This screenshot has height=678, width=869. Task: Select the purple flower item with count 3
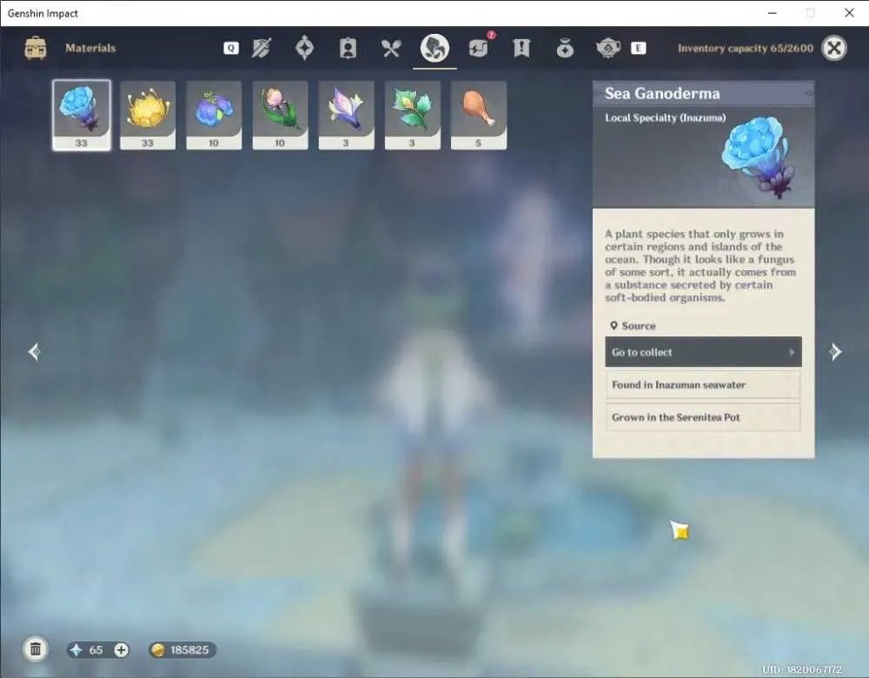coord(347,116)
